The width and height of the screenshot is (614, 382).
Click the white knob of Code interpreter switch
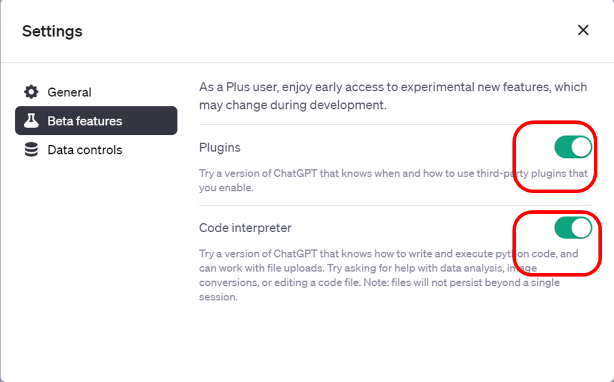(581, 228)
